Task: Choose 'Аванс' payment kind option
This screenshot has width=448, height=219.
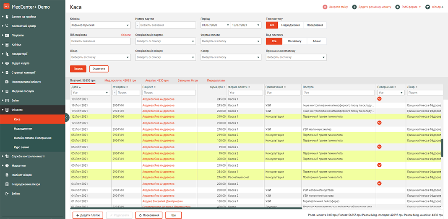Action: click(x=316, y=41)
